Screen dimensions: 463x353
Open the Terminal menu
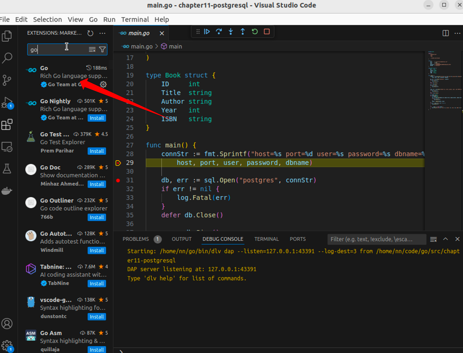[x=135, y=19]
